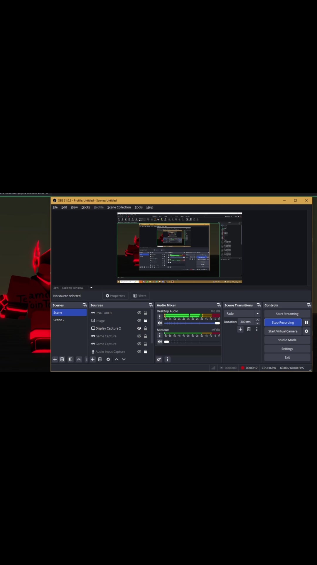Adjust Mic/Aux volume slider

(192, 342)
